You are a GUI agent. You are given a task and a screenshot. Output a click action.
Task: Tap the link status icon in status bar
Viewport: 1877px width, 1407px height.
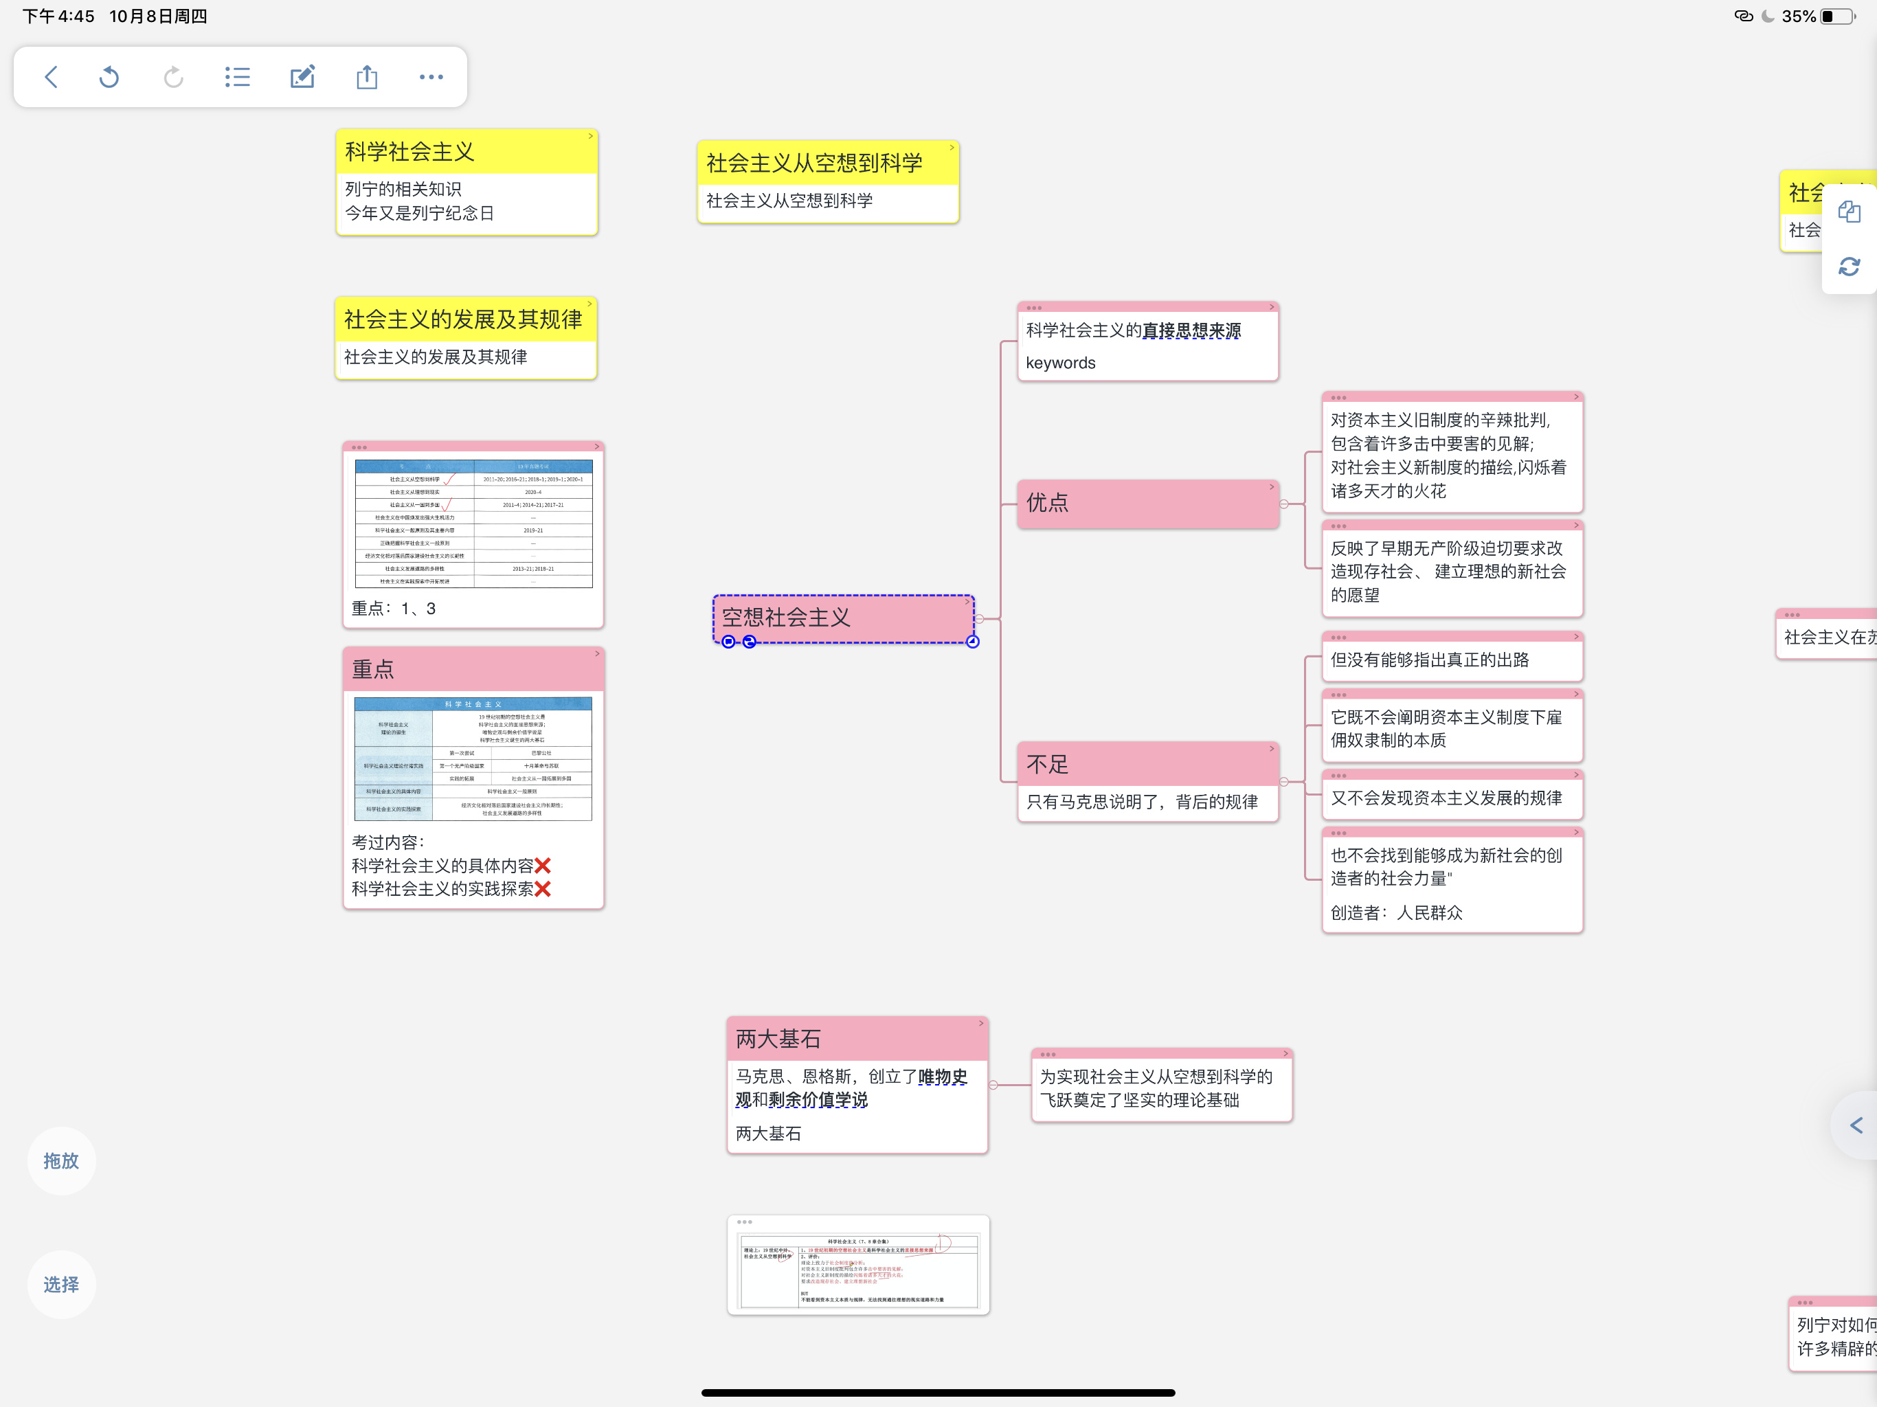(1744, 16)
